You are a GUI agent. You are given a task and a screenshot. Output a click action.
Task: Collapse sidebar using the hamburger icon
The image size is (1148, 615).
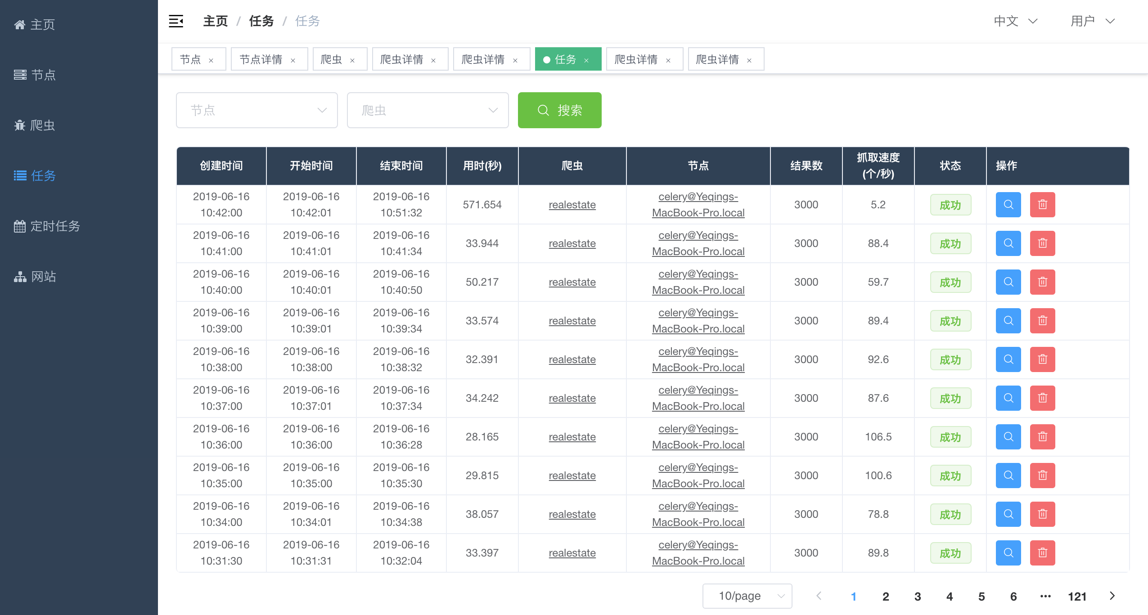click(x=176, y=21)
